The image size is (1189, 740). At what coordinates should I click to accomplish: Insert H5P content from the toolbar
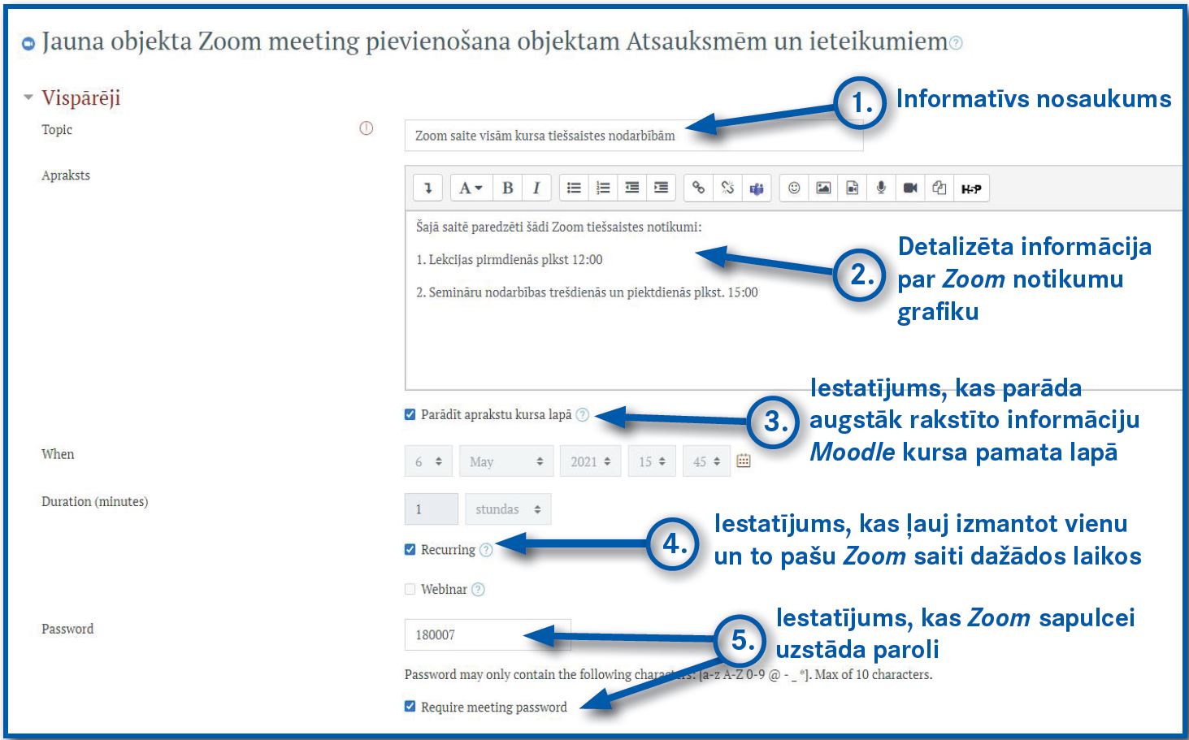tap(970, 188)
